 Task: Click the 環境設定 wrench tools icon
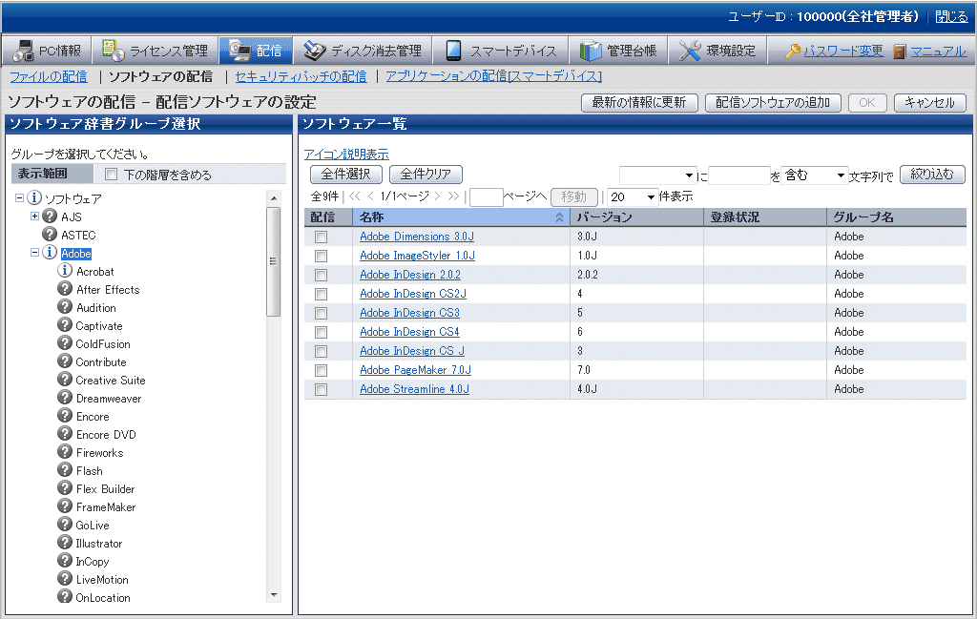690,51
